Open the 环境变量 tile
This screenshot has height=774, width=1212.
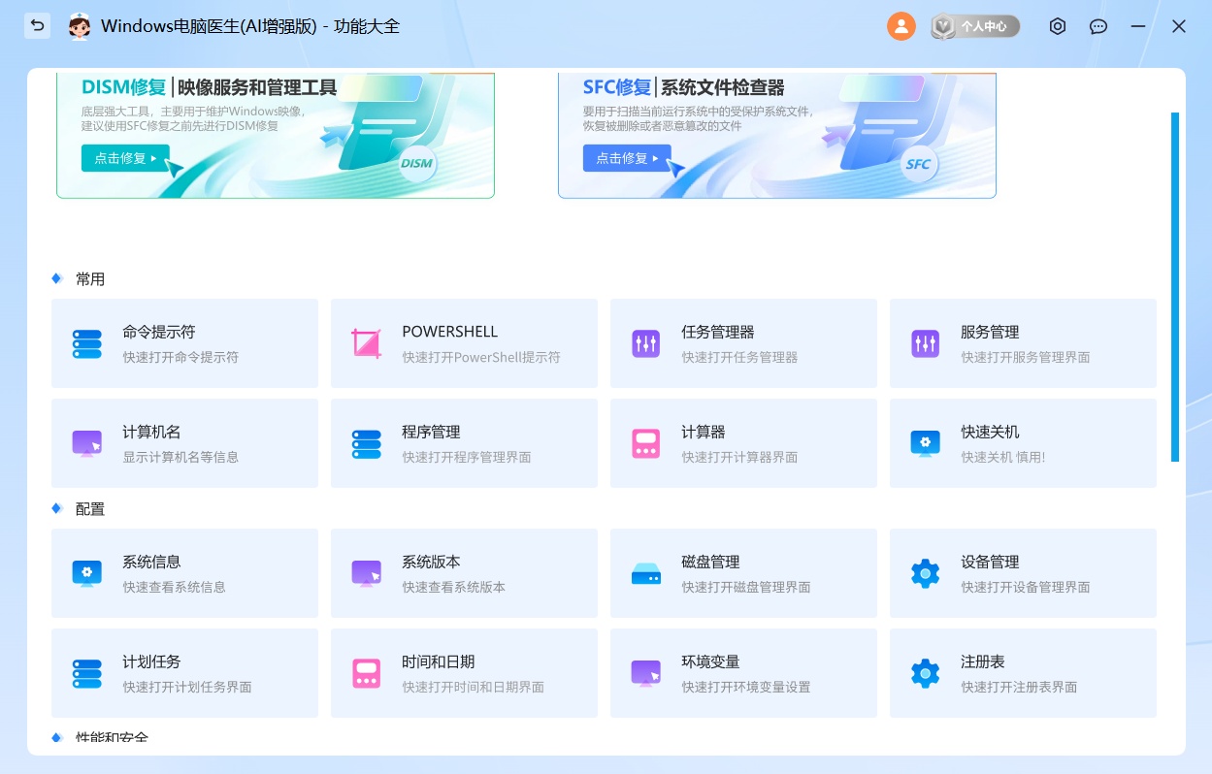pyautogui.click(x=743, y=673)
